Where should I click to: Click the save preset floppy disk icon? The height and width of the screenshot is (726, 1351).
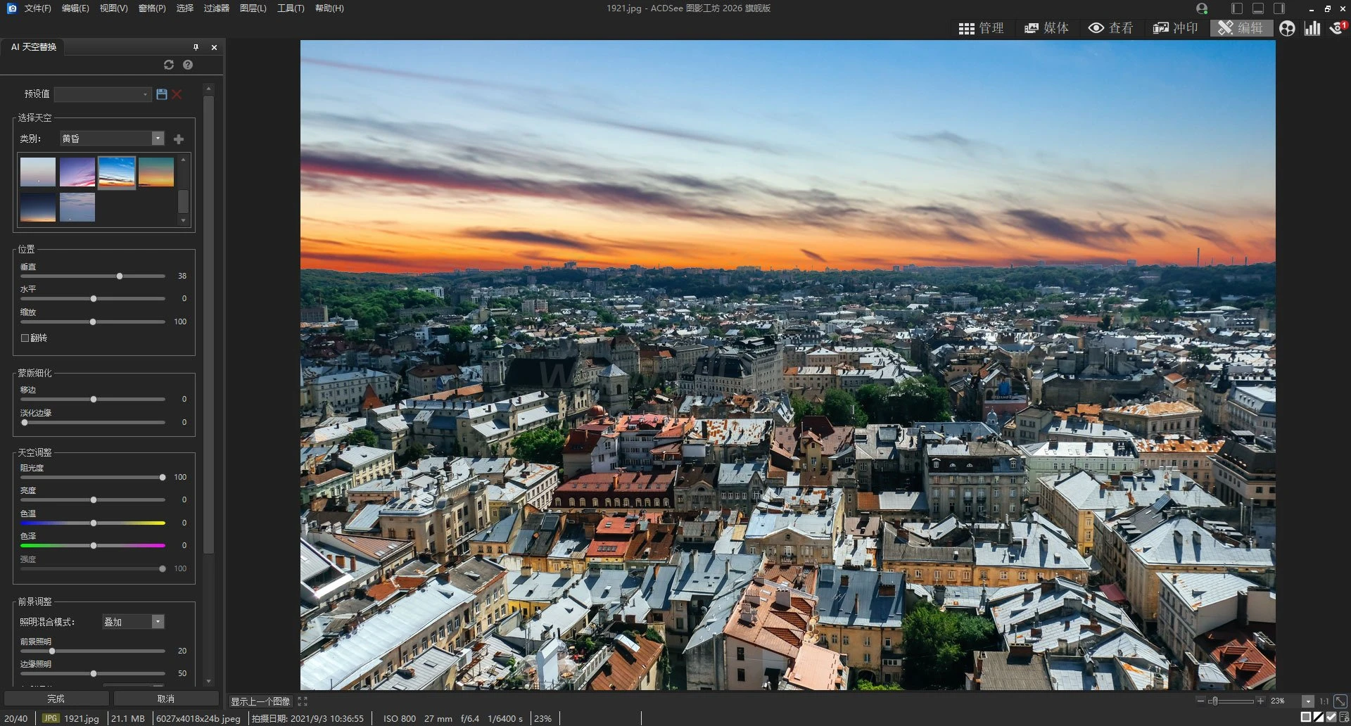162,94
